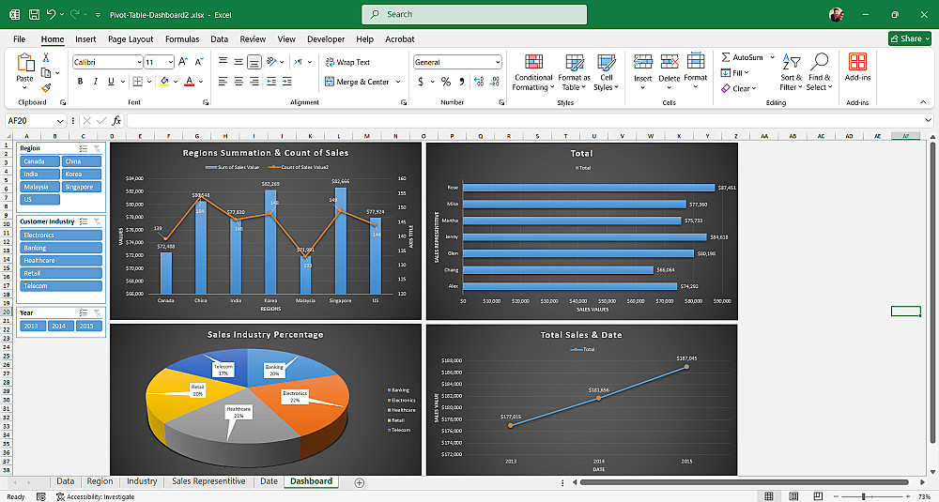939x502 pixels.
Task: Open Add-ins
Action: coord(857,67)
